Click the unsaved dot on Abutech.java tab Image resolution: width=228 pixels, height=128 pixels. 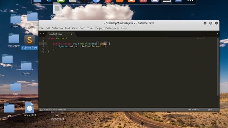tap(71, 34)
